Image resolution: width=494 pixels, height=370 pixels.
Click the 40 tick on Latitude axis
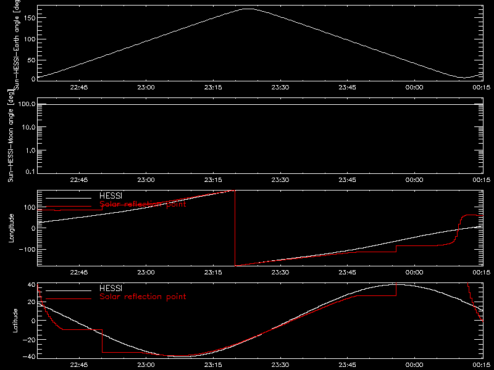tap(31, 285)
